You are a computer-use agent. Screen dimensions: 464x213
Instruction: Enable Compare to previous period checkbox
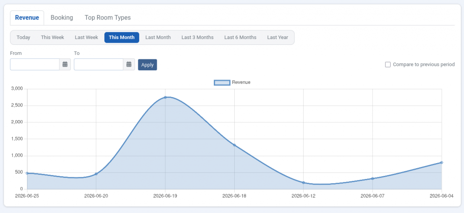point(388,64)
